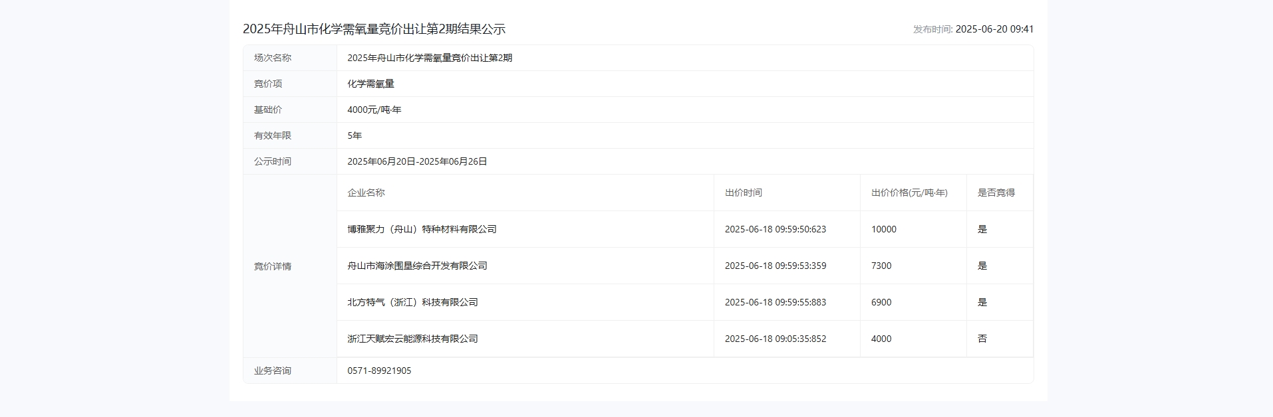The width and height of the screenshot is (1273, 417).
Task: Click the bid item value 化学需氧量
Action: (x=370, y=84)
